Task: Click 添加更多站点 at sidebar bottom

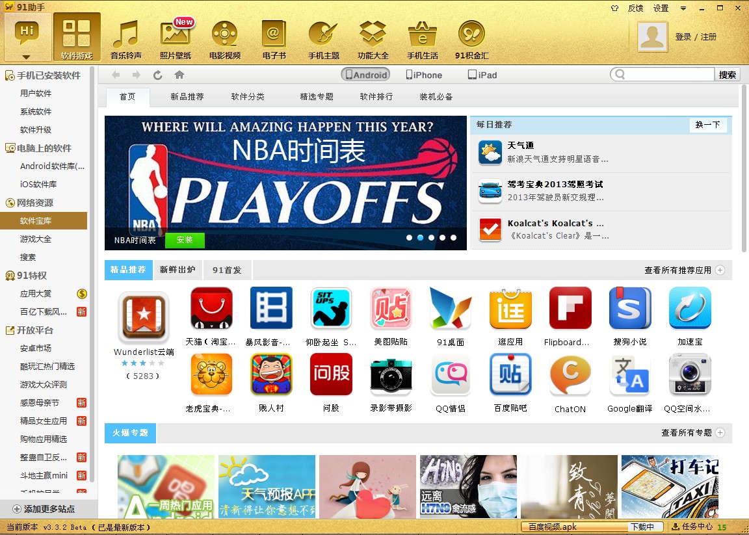Action: pos(44,509)
